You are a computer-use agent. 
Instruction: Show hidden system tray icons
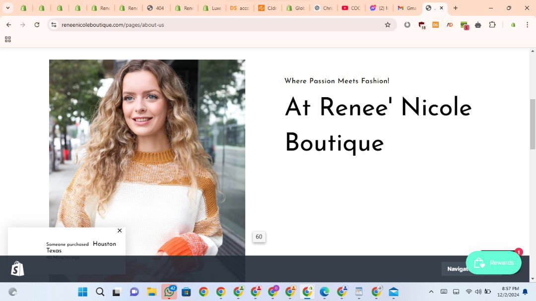(x=431, y=292)
